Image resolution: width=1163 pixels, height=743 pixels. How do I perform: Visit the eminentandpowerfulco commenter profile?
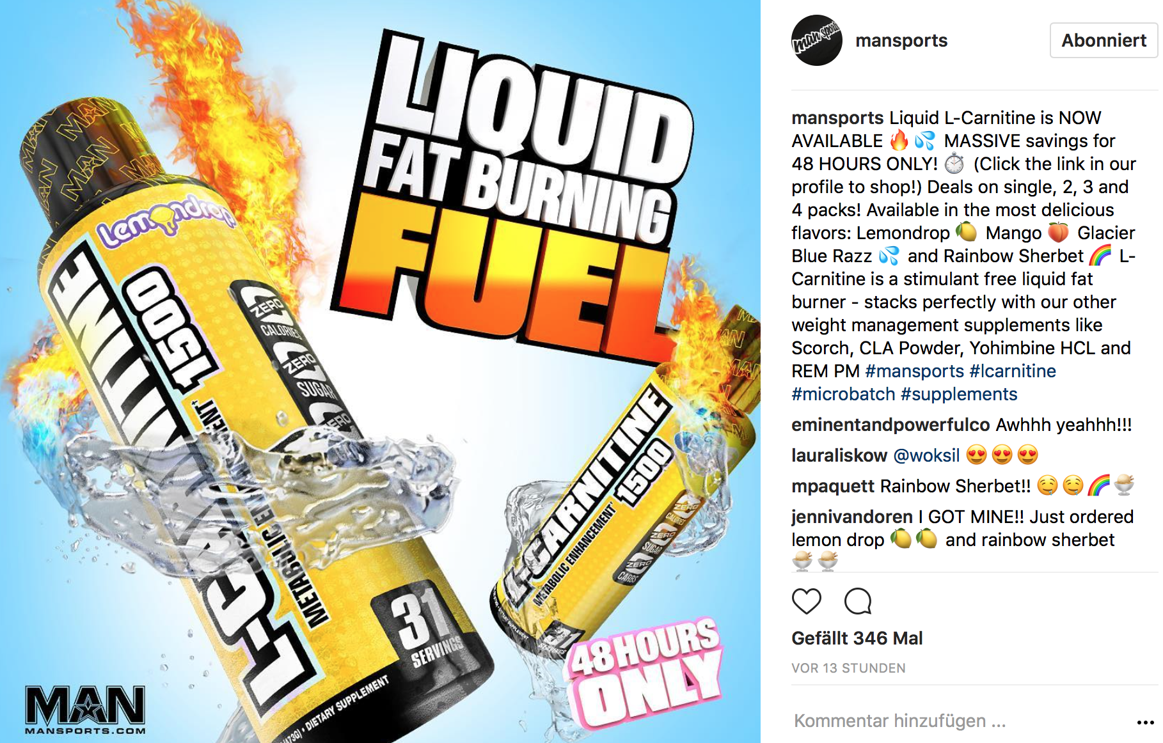890,425
